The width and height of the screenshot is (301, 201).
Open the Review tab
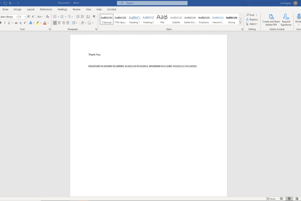tap(77, 9)
